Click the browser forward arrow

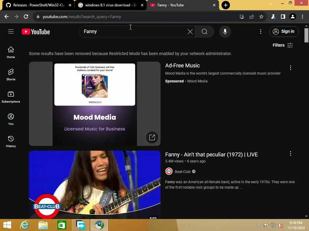[x=16, y=17]
